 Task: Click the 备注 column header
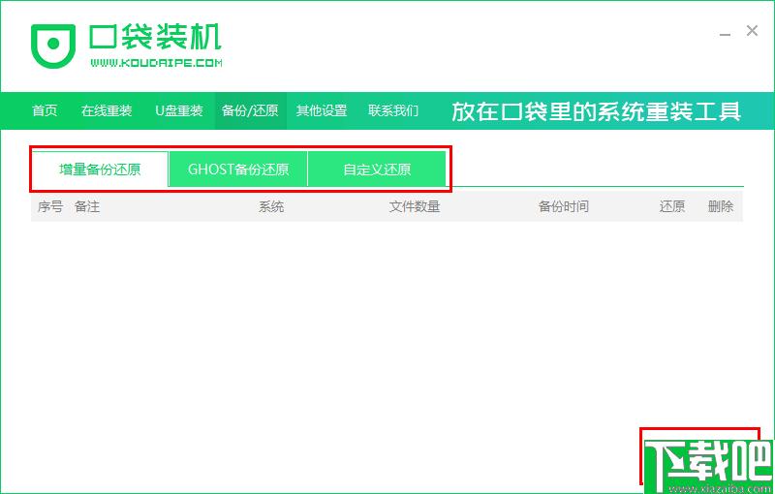(x=87, y=206)
